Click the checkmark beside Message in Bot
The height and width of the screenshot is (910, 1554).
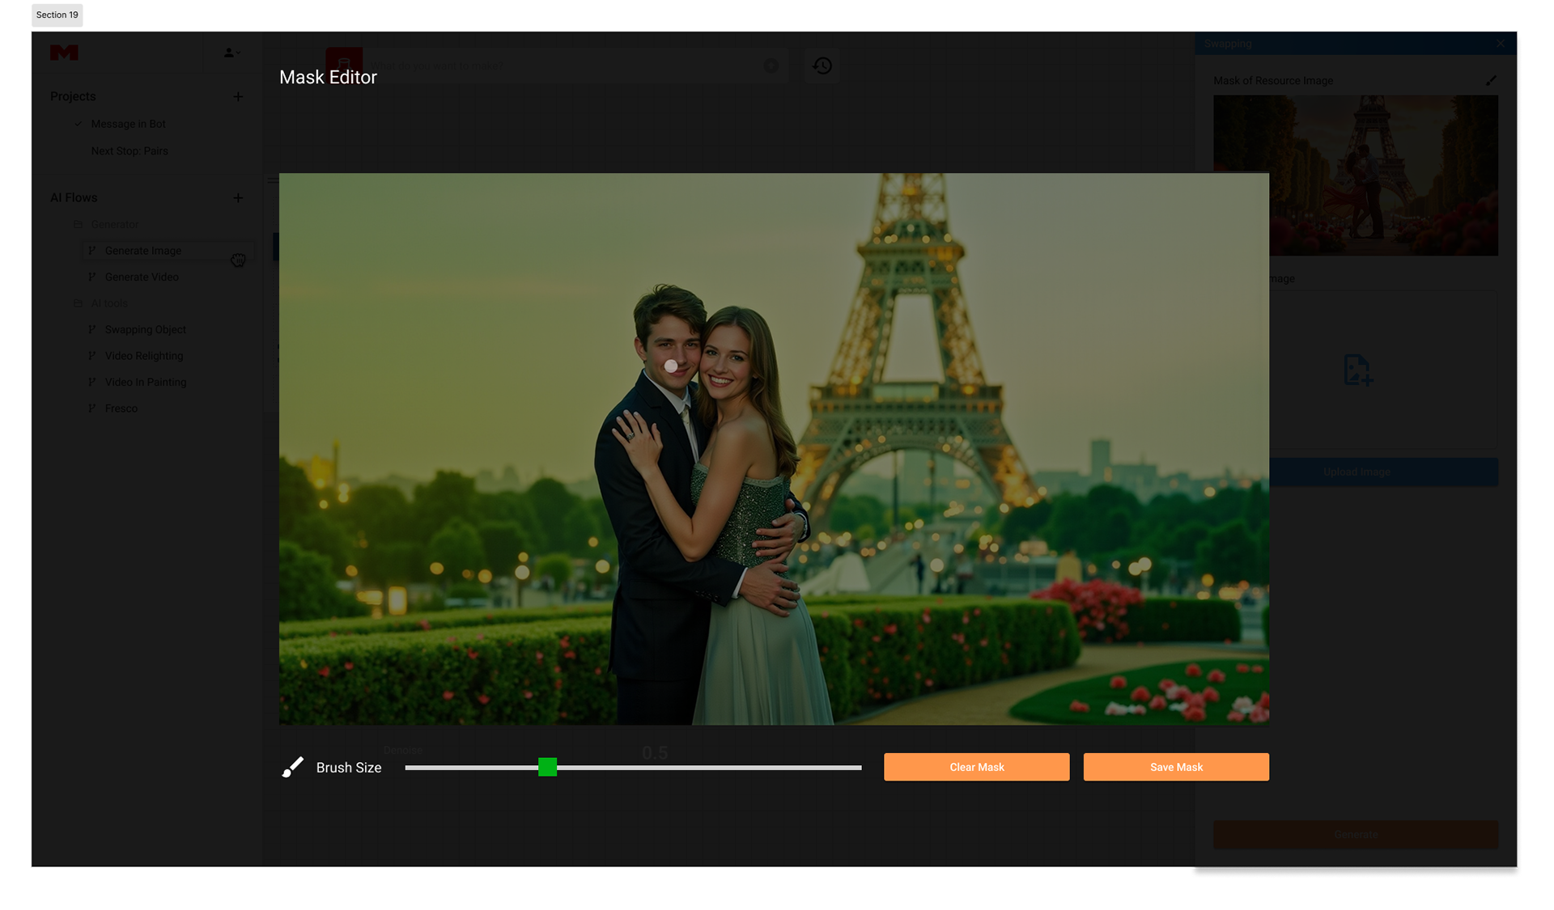(79, 124)
